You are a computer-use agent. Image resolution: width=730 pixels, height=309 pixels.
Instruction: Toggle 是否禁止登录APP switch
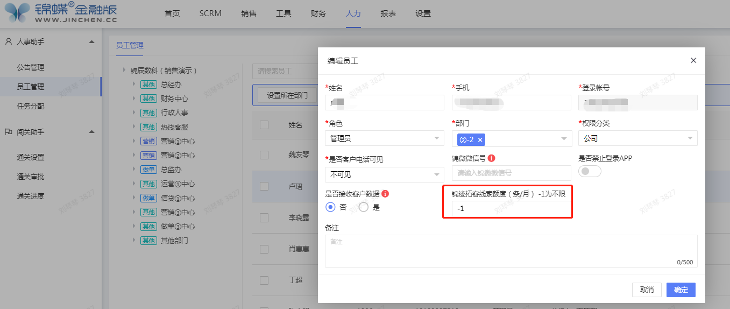[x=590, y=171]
